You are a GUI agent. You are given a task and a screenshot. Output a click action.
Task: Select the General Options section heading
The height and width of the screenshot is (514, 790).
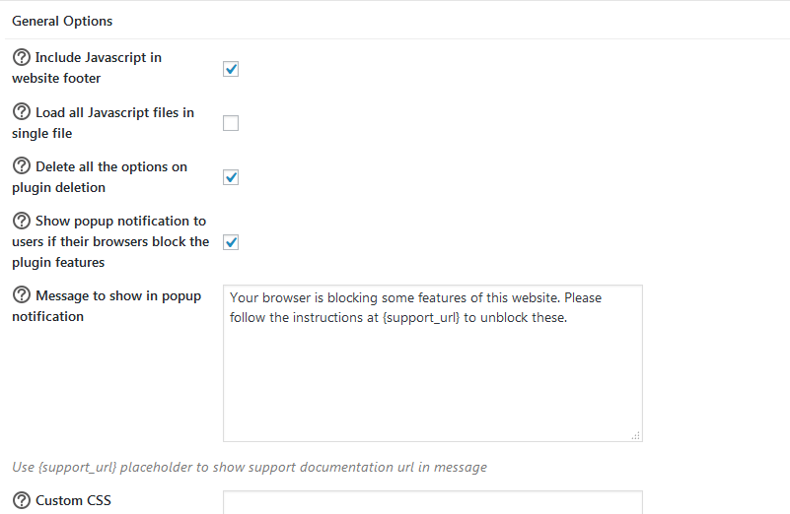62,21
